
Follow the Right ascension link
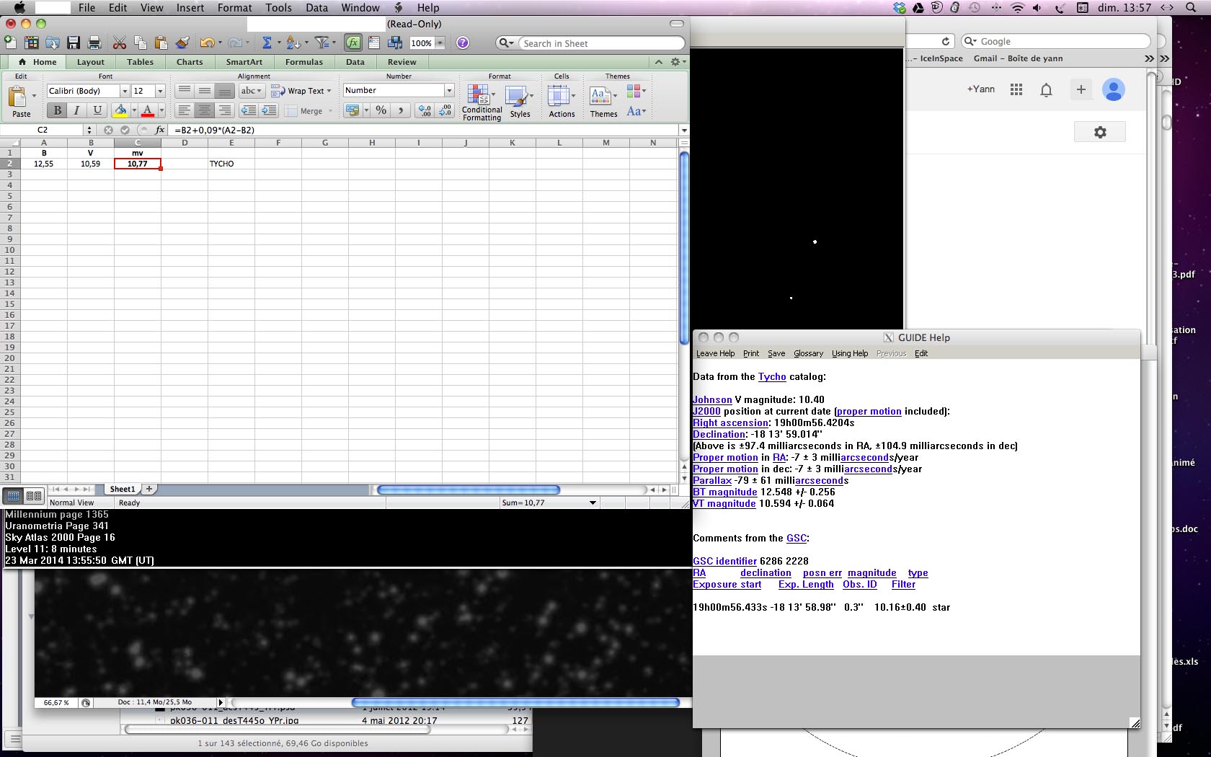pyautogui.click(x=730, y=422)
